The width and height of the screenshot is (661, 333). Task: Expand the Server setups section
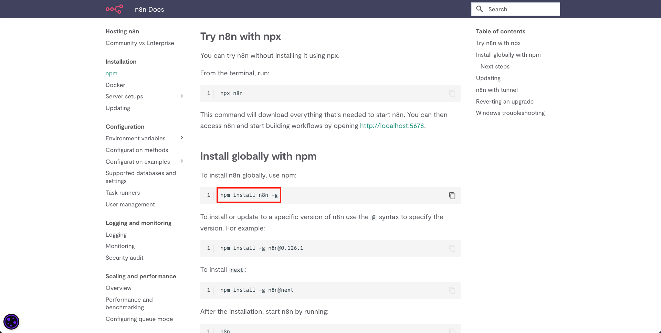(182, 96)
